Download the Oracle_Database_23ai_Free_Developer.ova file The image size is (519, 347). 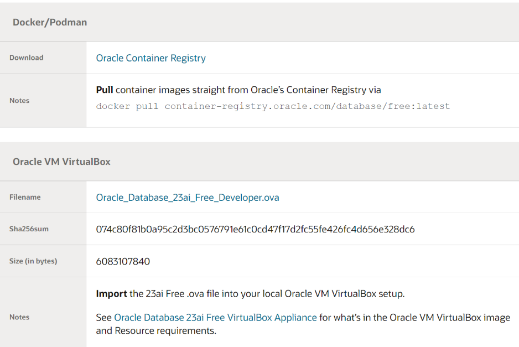(x=188, y=198)
